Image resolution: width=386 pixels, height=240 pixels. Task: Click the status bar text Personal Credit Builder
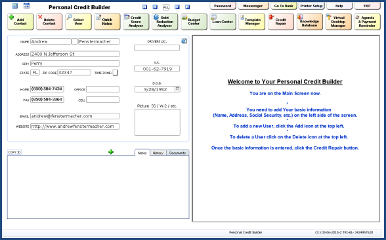point(246,232)
